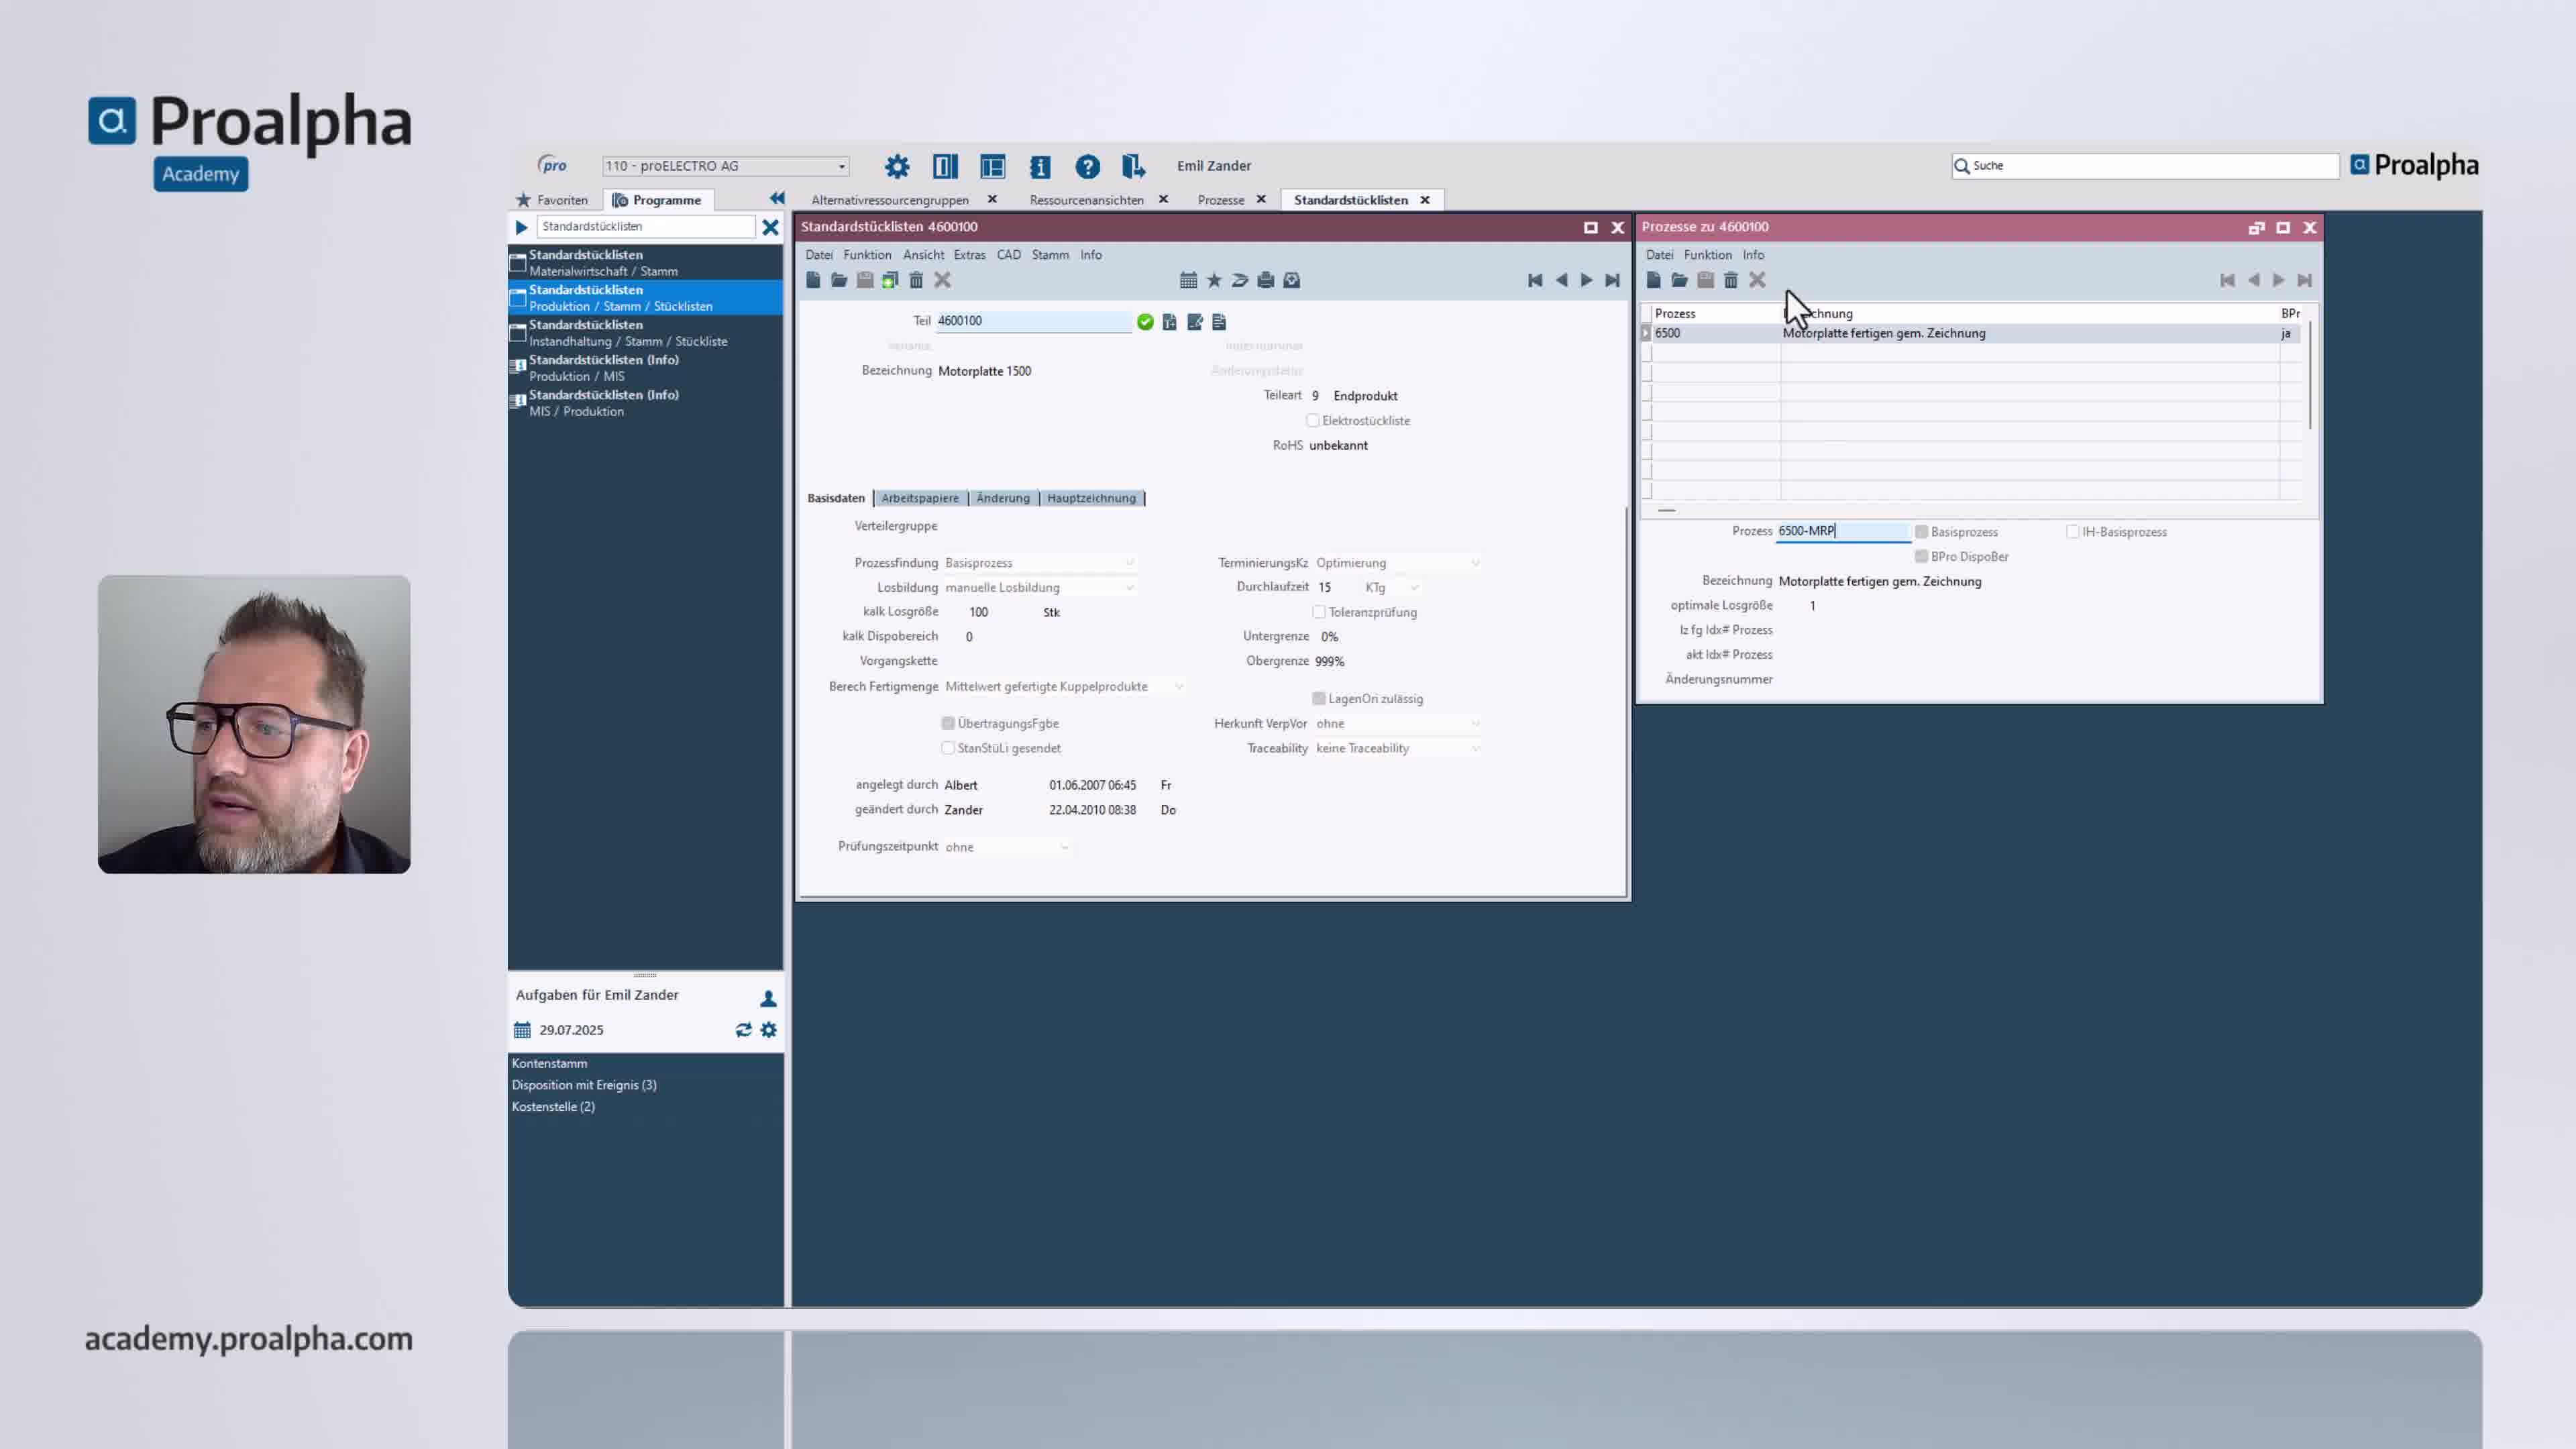This screenshot has width=2576, height=1449.
Task: Open a new record with the blank page icon
Action: click(813, 280)
